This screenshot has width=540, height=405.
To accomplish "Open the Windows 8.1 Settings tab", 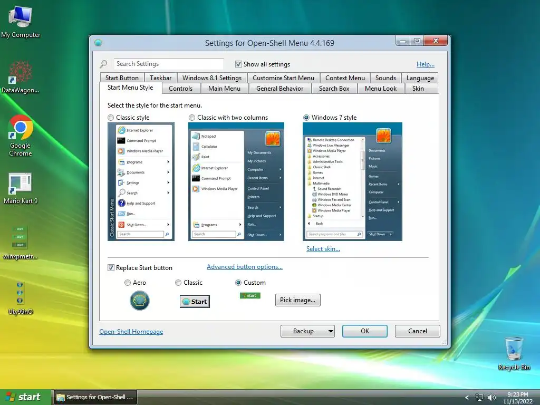I will [212, 78].
